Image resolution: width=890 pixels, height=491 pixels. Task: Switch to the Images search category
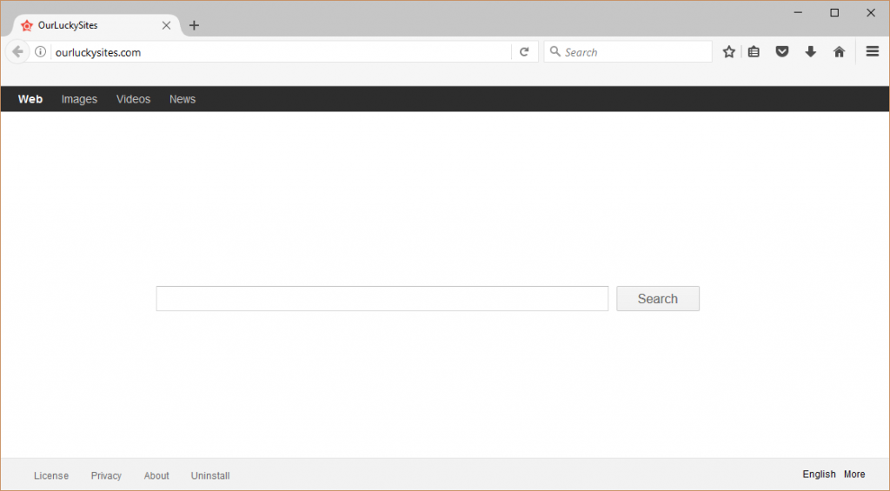[x=79, y=99]
